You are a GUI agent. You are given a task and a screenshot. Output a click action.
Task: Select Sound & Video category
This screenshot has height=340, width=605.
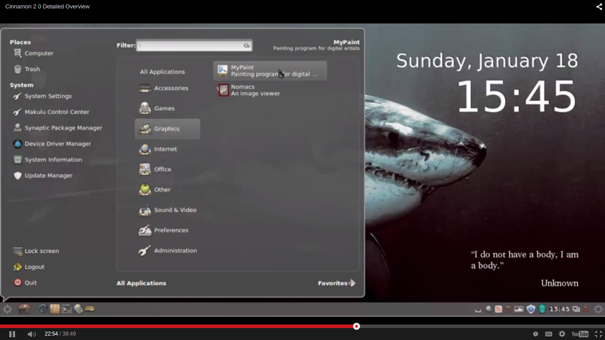click(x=175, y=210)
